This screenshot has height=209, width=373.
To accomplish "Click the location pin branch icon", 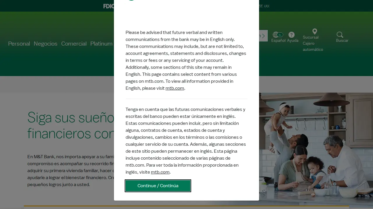I will (315, 31).
